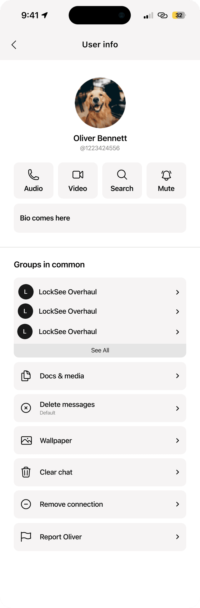Tap the Remove connection label
200x608 pixels.
tap(71, 504)
